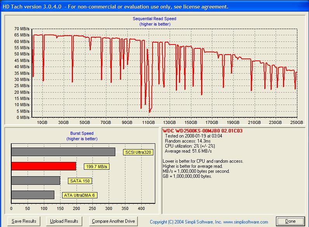Click the Sequential Read Speed chart title

[x=154, y=19]
